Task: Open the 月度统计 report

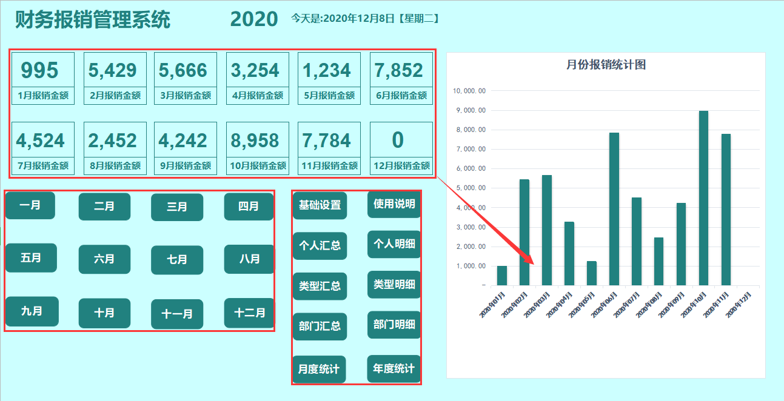Action: 319,370
